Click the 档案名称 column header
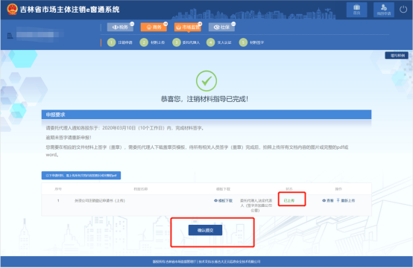This screenshot has height=268, width=413. pyautogui.click(x=141, y=189)
